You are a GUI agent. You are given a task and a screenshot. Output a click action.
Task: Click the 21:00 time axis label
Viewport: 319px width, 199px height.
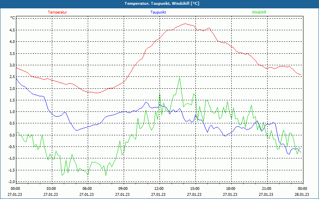click(x=266, y=189)
